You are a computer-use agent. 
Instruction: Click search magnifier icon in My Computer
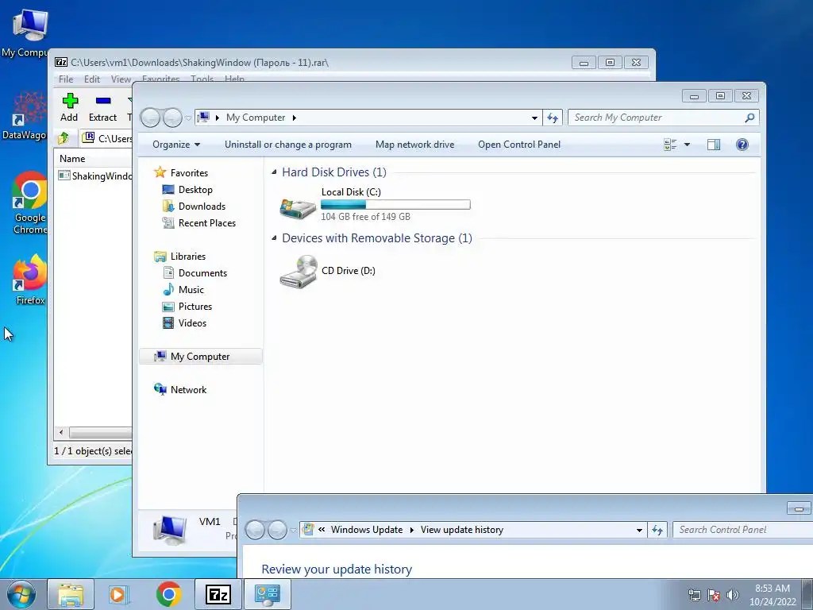pos(749,118)
